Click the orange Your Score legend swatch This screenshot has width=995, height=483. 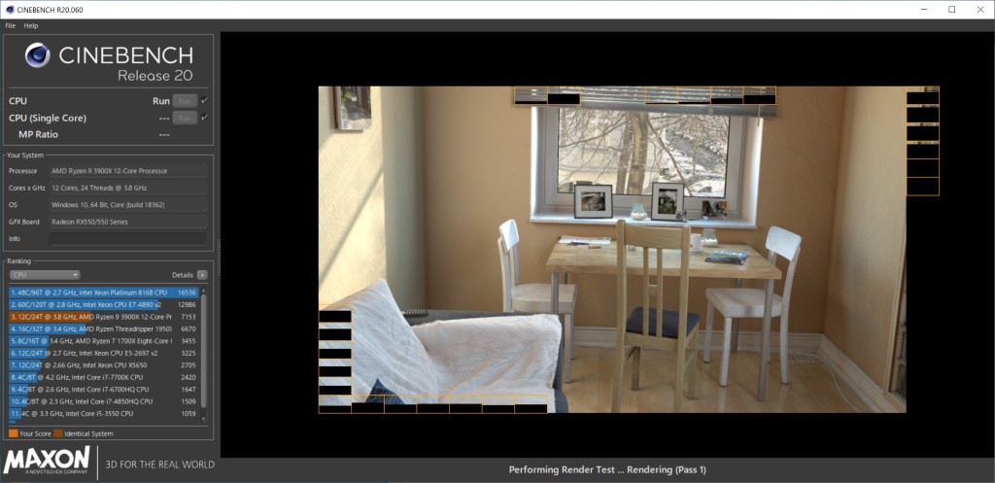click(x=14, y=432)
